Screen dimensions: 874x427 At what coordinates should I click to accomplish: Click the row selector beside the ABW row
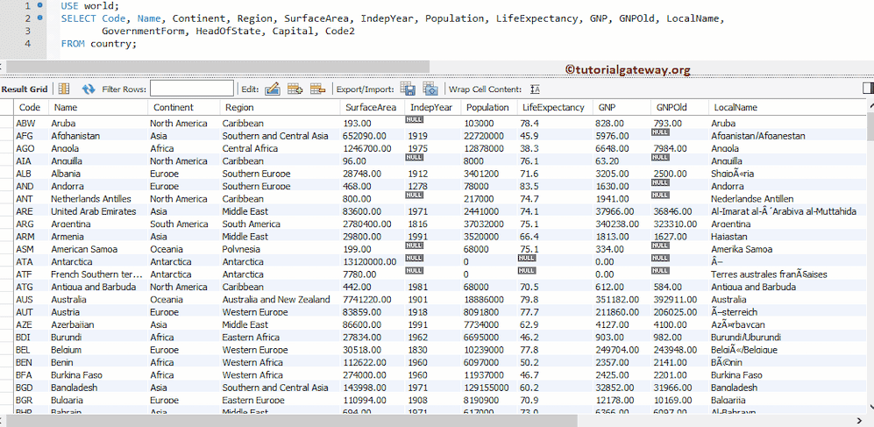tap(7, 124)
